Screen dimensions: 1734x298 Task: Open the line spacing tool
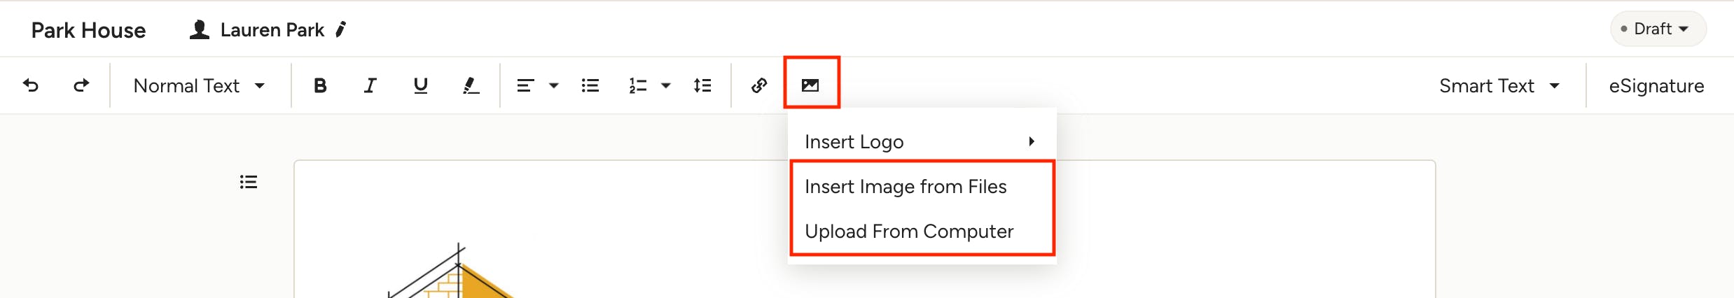pyautogui.click(x=702, y=85)
